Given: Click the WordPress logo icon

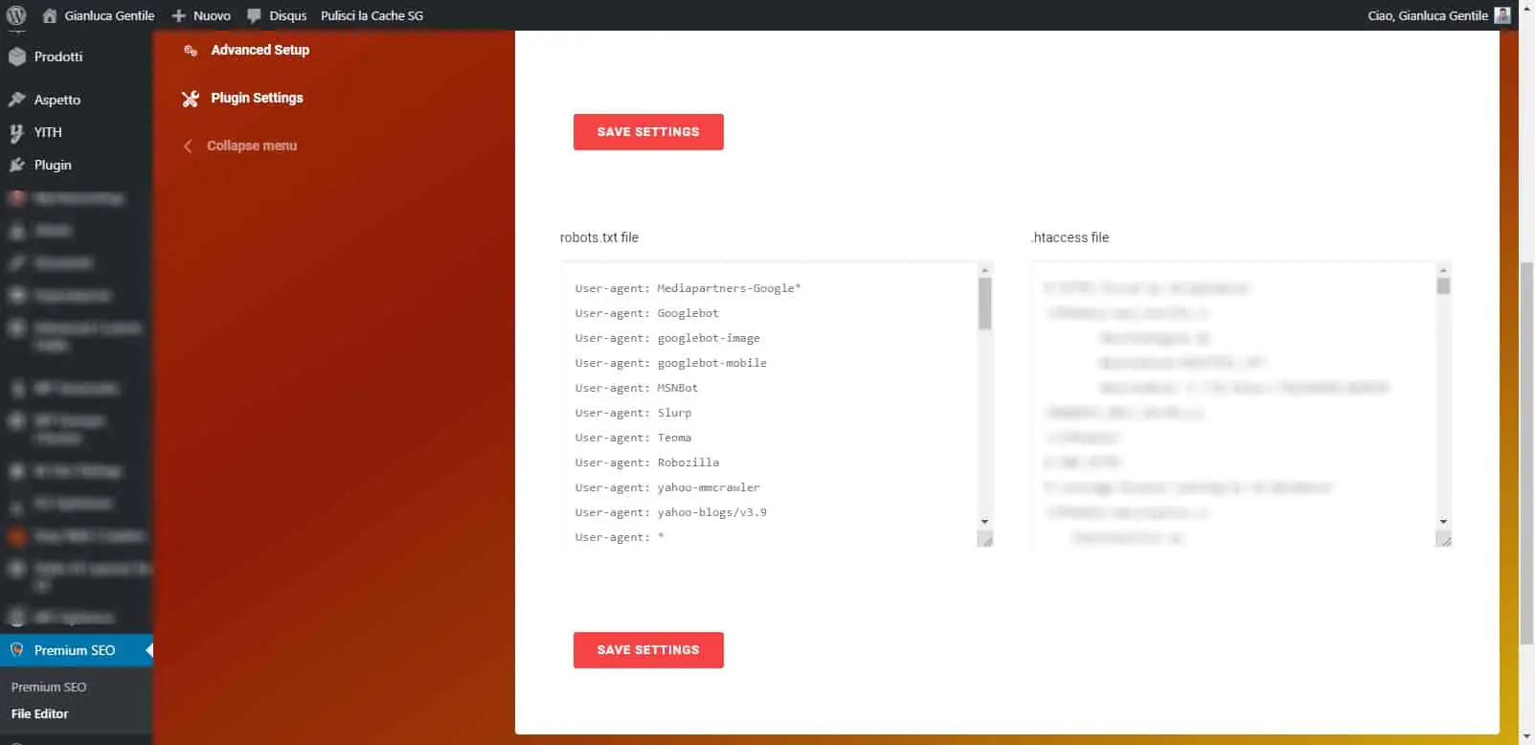Looking at the screenshot, I should (x=16, y=15).
